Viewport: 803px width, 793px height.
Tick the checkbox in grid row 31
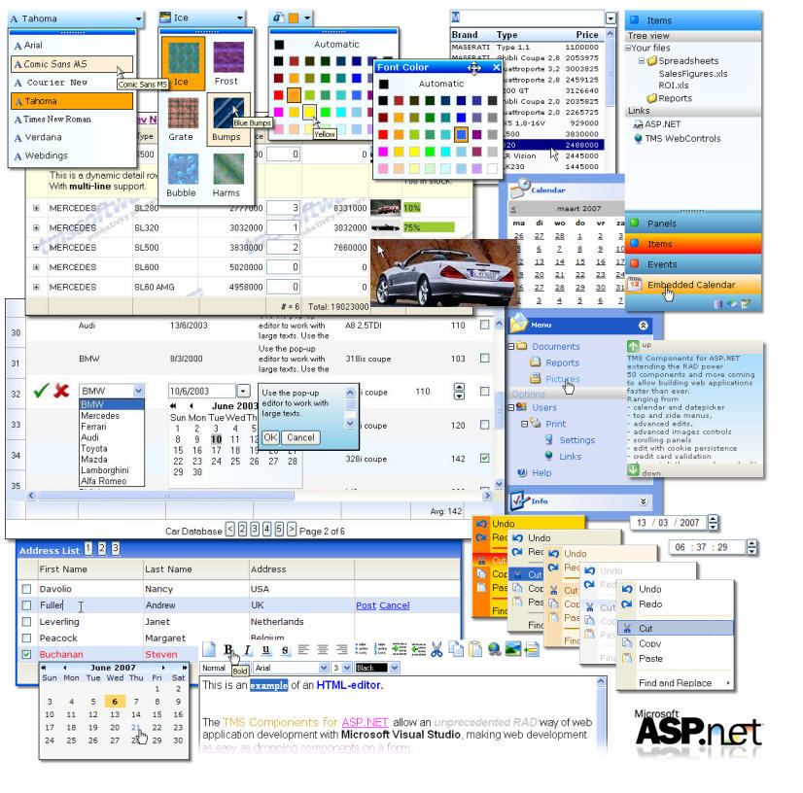point(484,358)
